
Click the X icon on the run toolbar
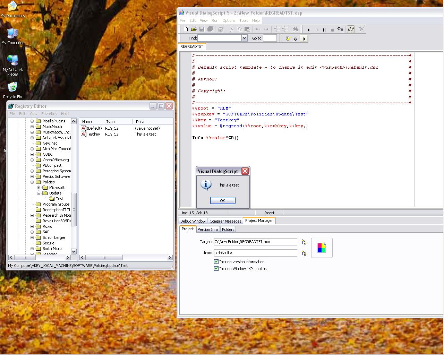(x=361, y=29)
